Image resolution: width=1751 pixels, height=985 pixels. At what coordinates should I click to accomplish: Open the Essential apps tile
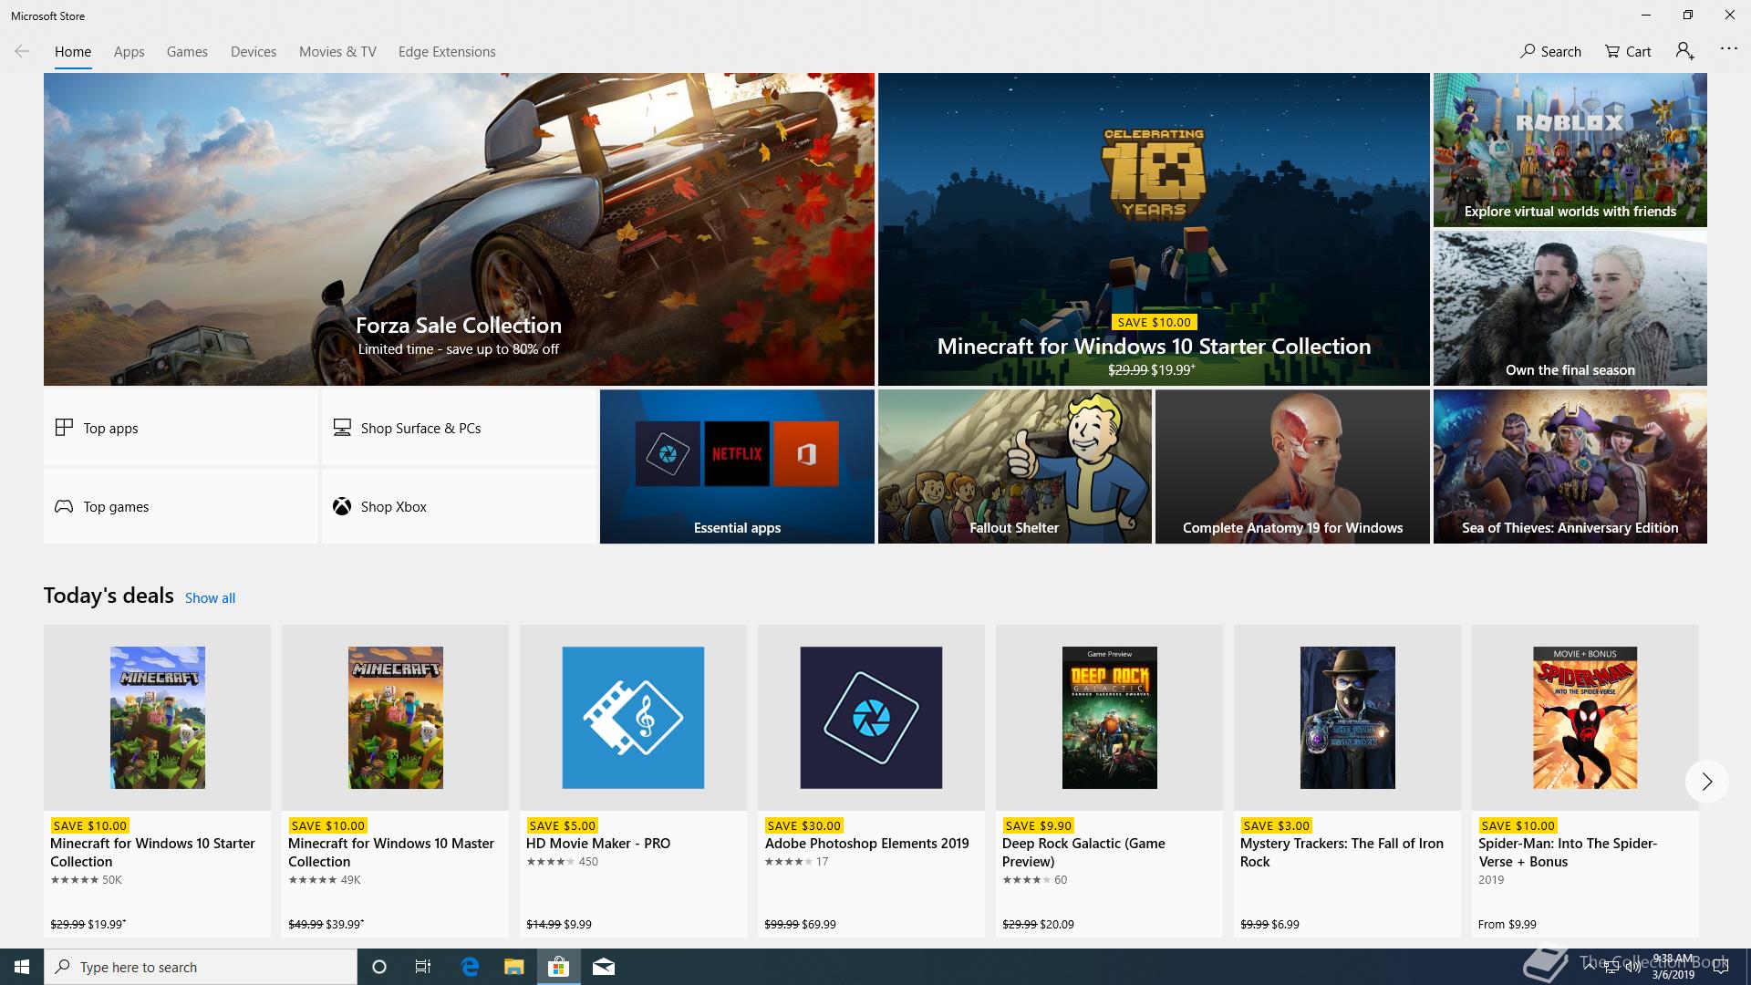point(737,467)
